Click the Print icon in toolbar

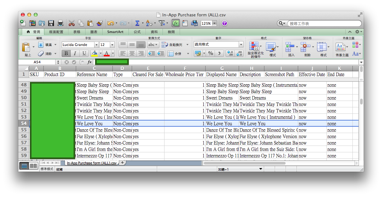tap(60, 23)
